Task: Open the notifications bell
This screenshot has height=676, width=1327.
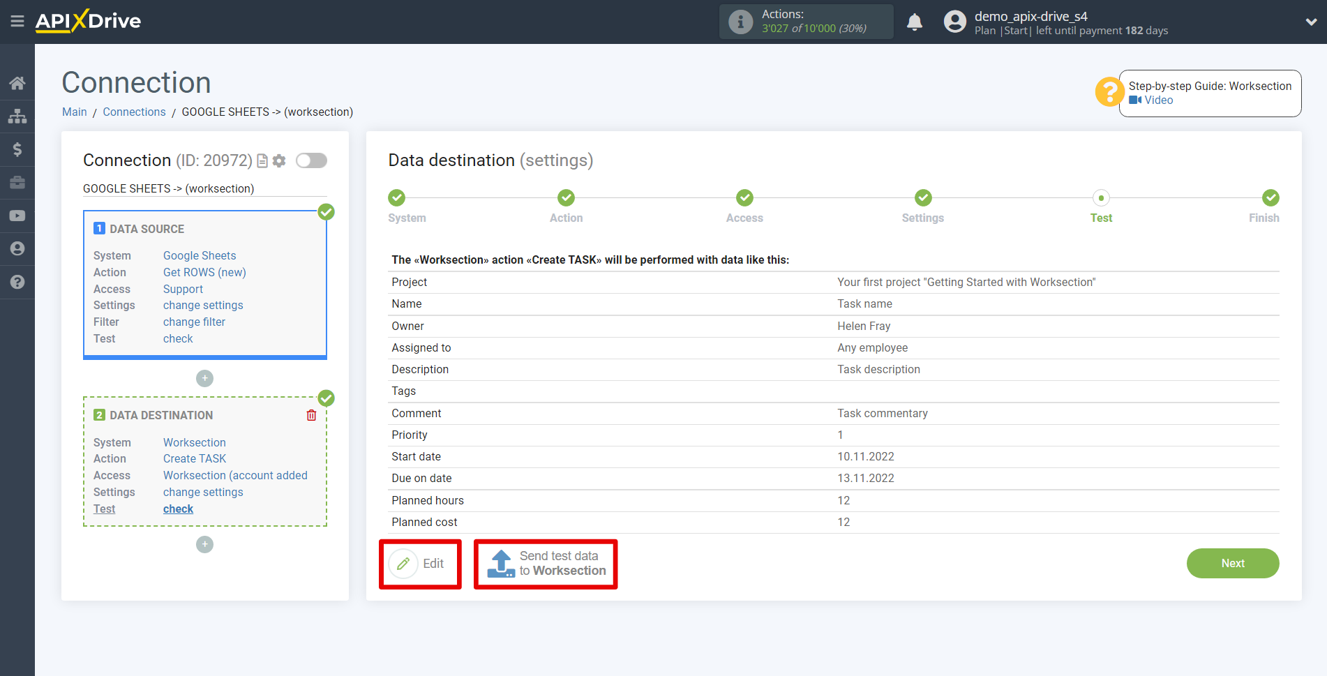Action: [x=915, y=22]
